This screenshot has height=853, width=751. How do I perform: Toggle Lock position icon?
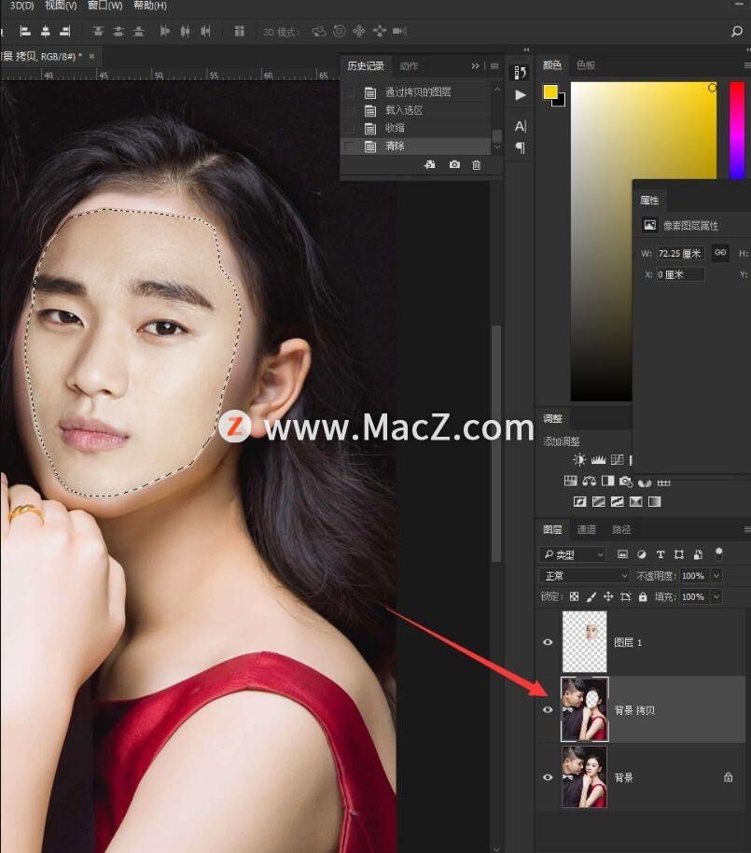608,596
